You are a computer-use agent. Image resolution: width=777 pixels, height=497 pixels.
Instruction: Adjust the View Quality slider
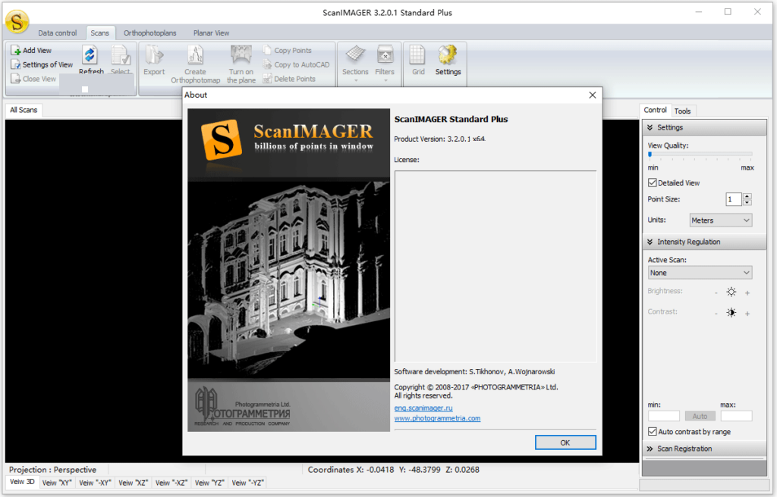click(650, 155)
